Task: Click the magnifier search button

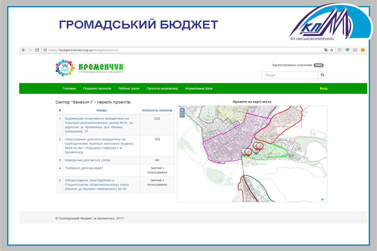Action: (322, 75)
